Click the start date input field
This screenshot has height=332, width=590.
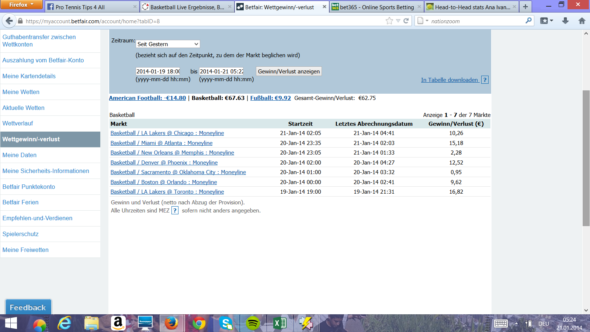(x=158, y=71)
